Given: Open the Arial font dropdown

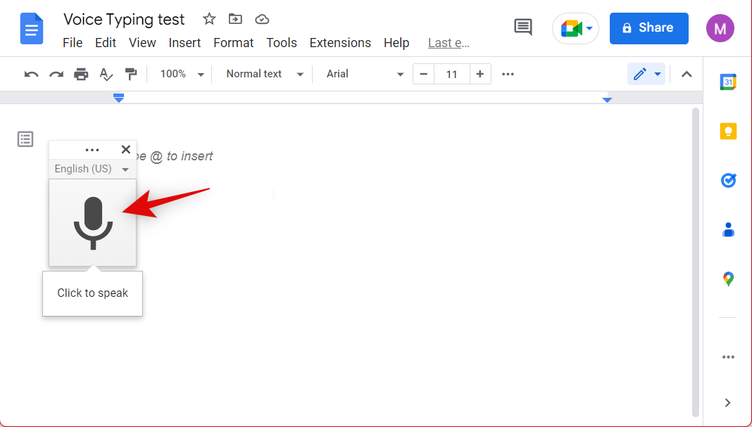Looking at the screenshot, I should pyautogui.click(x=364, y=74).
